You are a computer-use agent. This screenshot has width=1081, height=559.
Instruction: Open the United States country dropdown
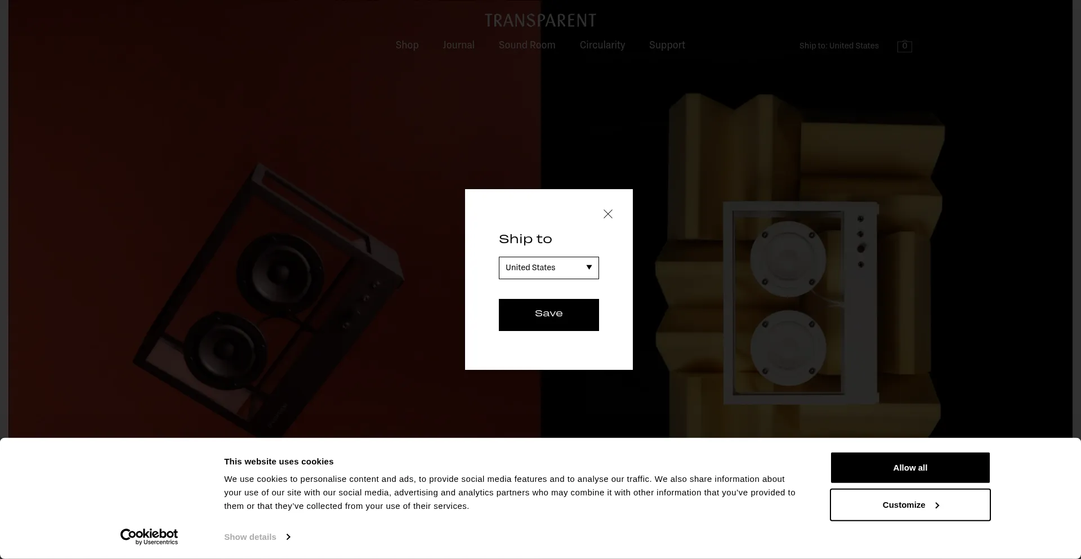point(549,268)
